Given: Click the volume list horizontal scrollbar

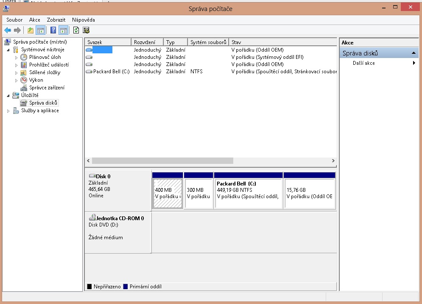Looking at the screenshot, I should click(162, 161).
